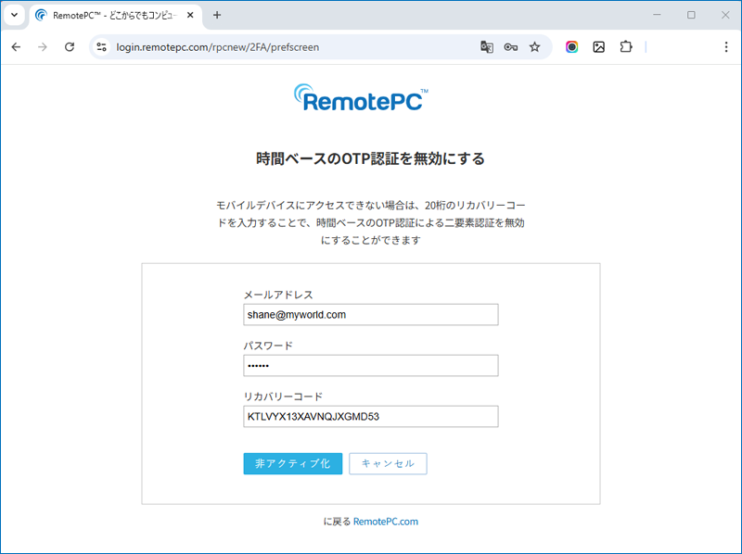Click the image extension icon

pos(598,47)
